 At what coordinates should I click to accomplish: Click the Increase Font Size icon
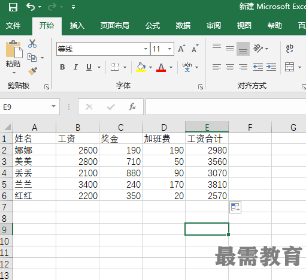(182, 49)
